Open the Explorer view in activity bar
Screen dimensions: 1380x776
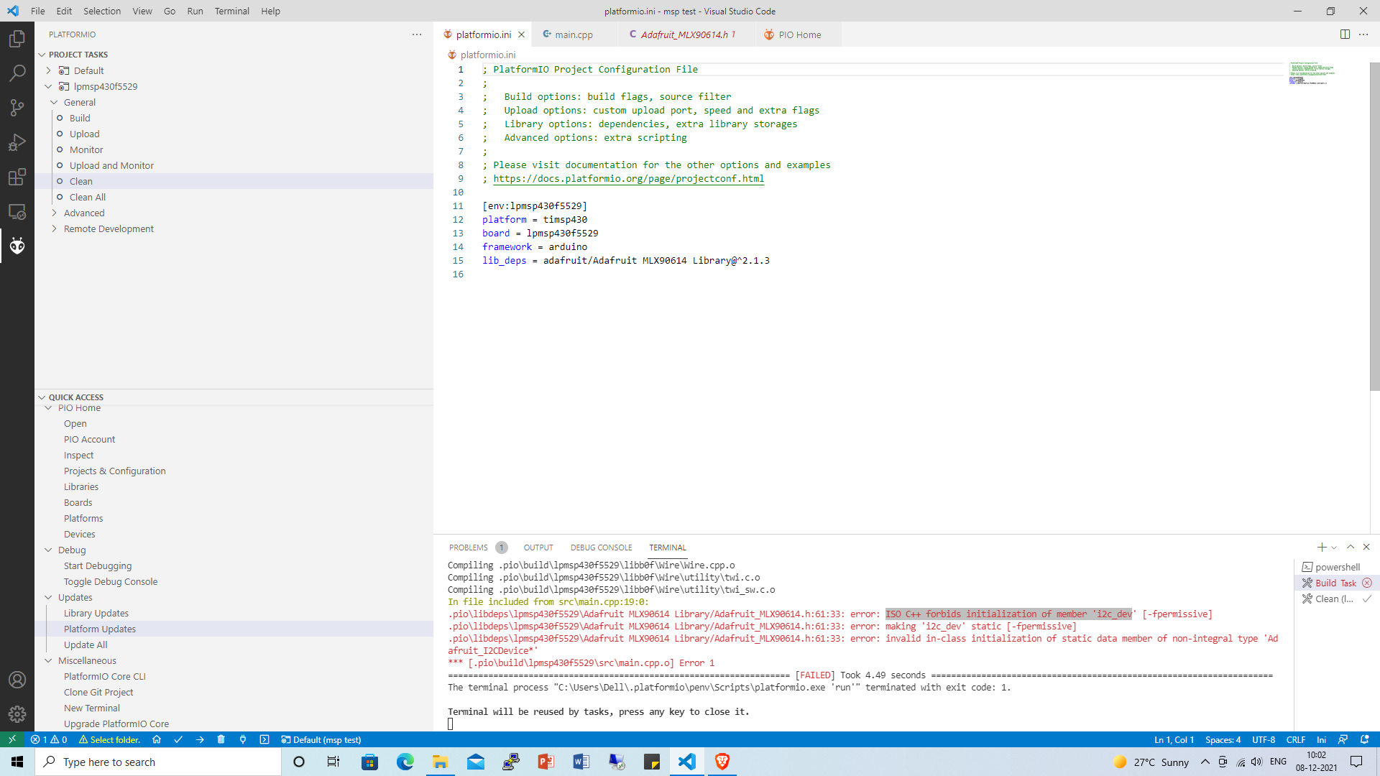pos(17,39)
